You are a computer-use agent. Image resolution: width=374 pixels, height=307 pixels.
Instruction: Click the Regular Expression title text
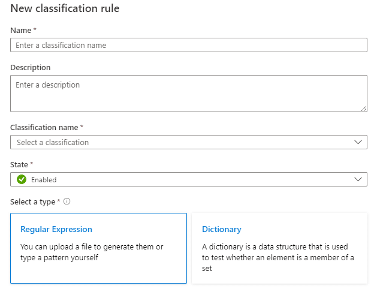(x=56, y=229)
